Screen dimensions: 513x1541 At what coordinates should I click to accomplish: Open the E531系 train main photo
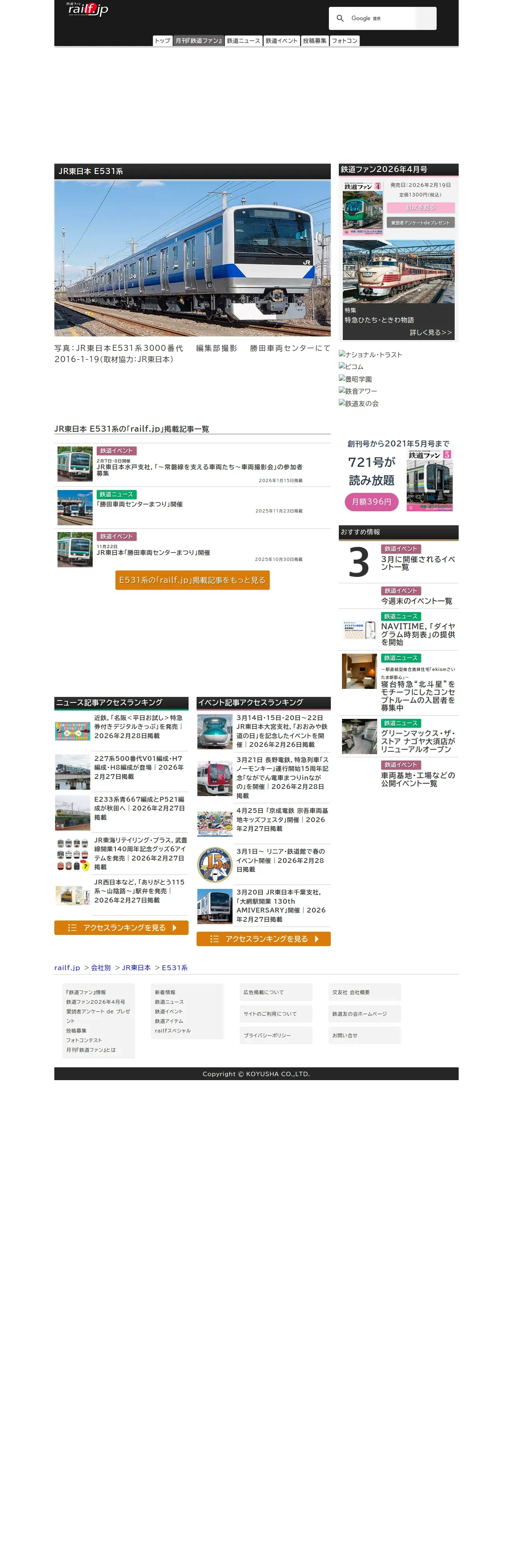click(x=192, y=258)
